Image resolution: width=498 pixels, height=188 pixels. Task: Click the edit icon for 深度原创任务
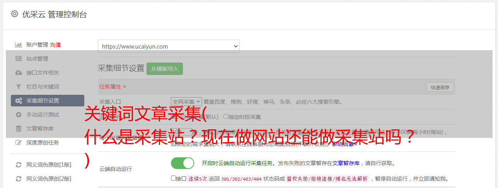coord(18,143)
